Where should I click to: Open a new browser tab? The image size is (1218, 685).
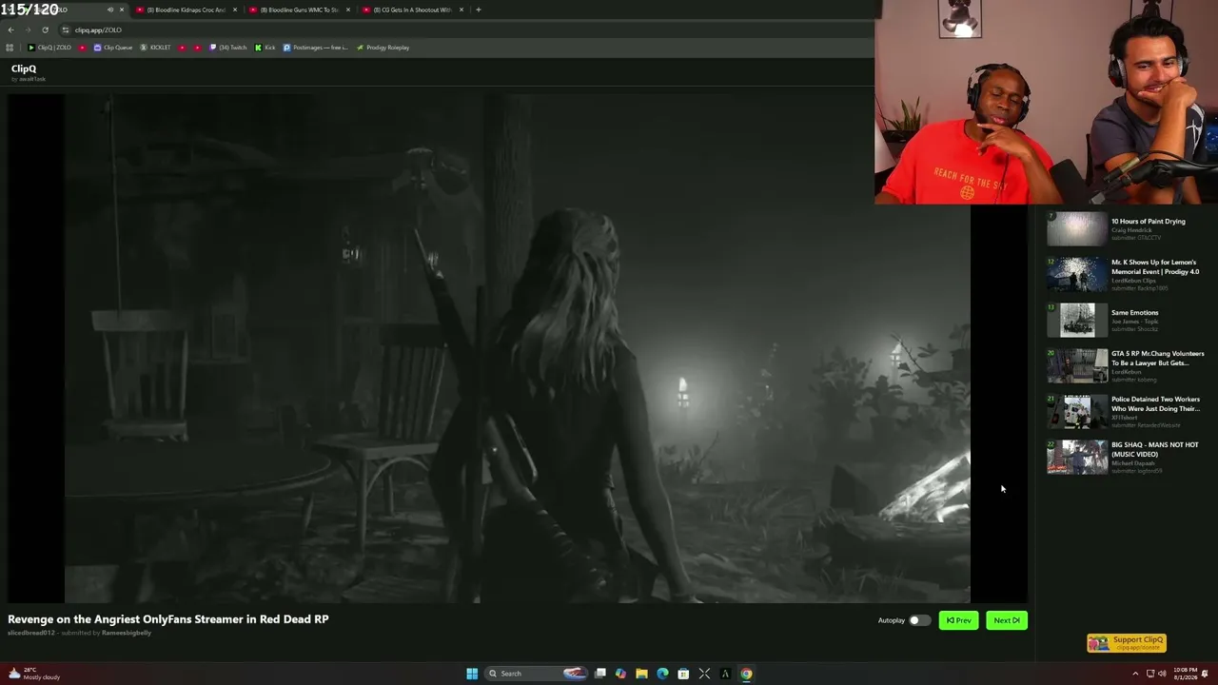(x=478, y=10)
